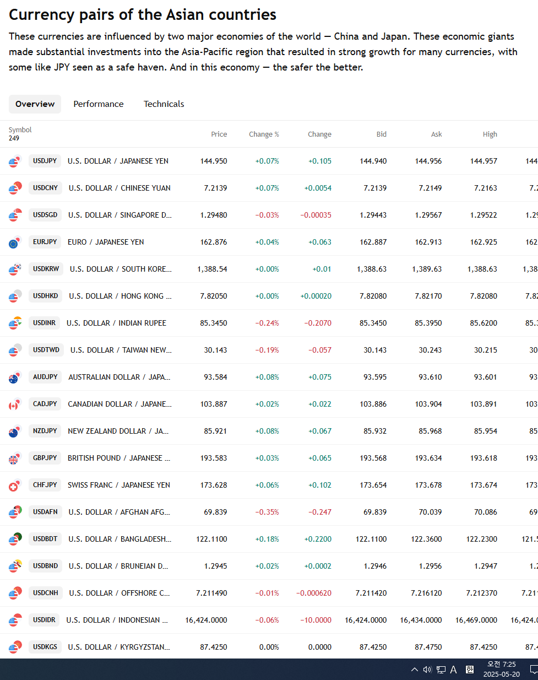
Task: Click the USDKRW flag pair icon
Action: pyautogui.click(x=15, y=269)
